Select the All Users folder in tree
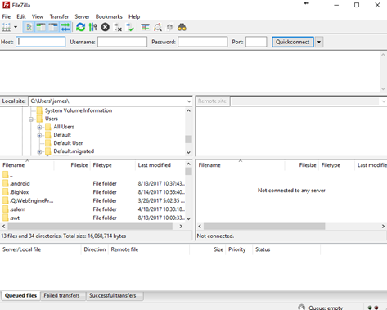The image size is (387, 310). coord(64,127)
